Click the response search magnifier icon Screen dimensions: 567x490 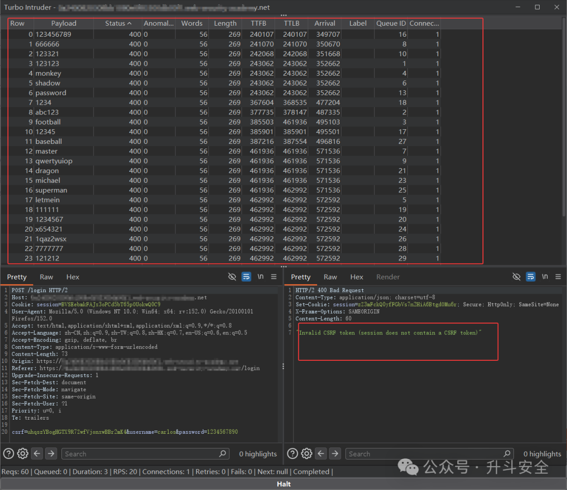coord(507,453)
